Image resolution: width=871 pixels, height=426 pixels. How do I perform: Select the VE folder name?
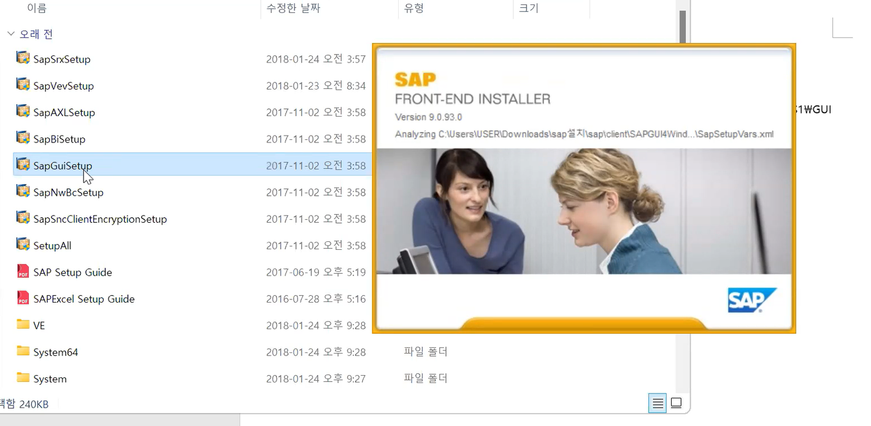(x=39, y=326)
